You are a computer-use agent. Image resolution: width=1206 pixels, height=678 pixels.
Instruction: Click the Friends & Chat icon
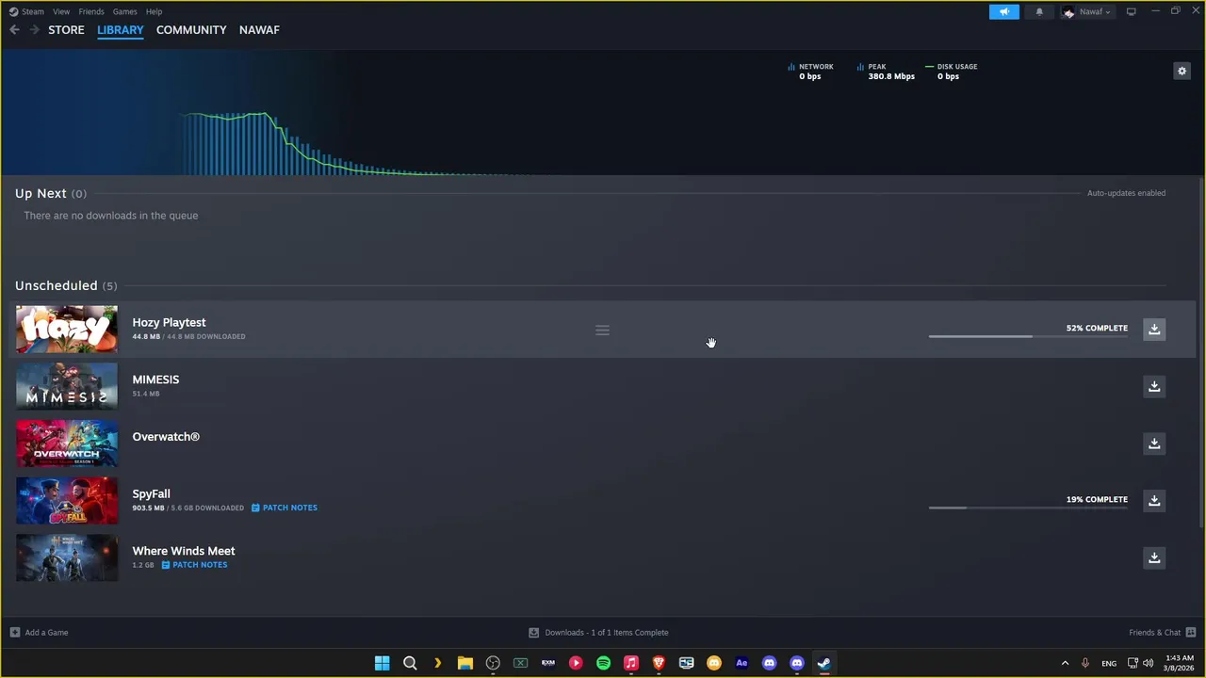[1191, 633]
